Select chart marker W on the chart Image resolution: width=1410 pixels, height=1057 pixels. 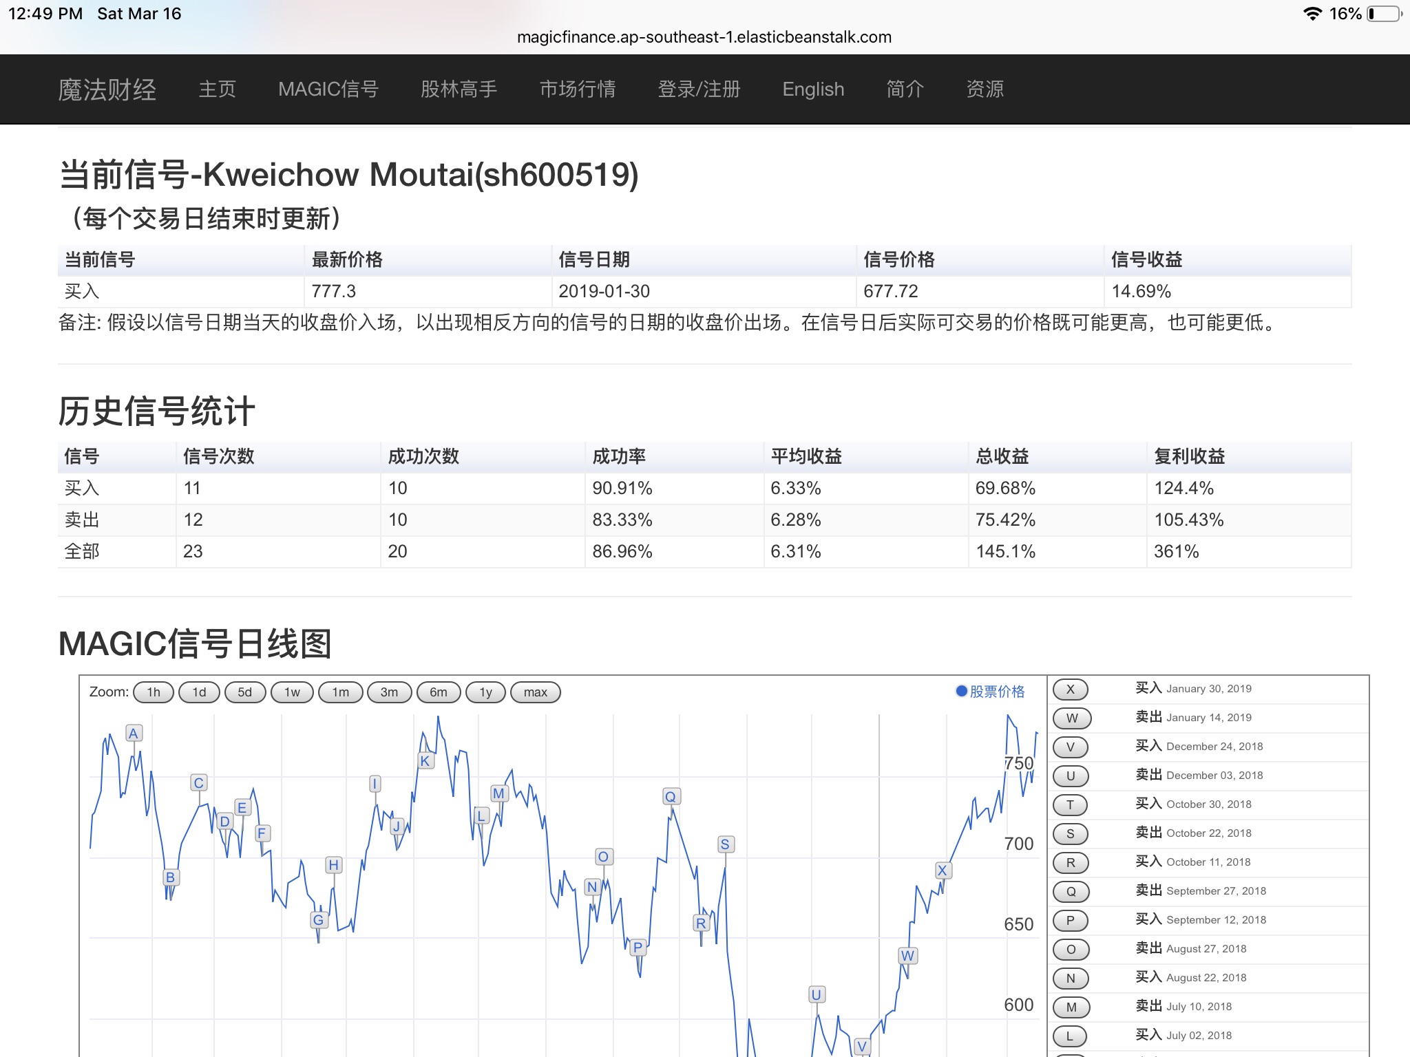click(x=908, y=956)
